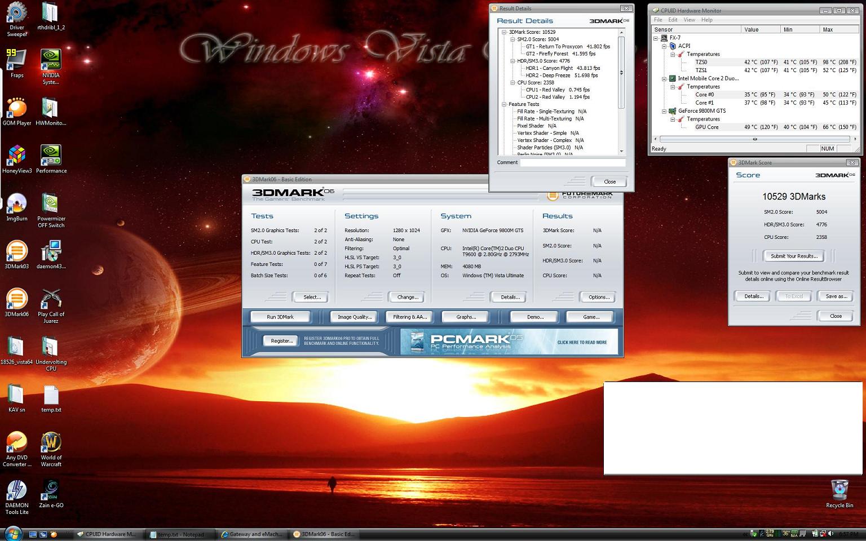This screenshot has width=866, height=541.
Task: Launch Play Call of Juarez shortcut
Action: 51,306
